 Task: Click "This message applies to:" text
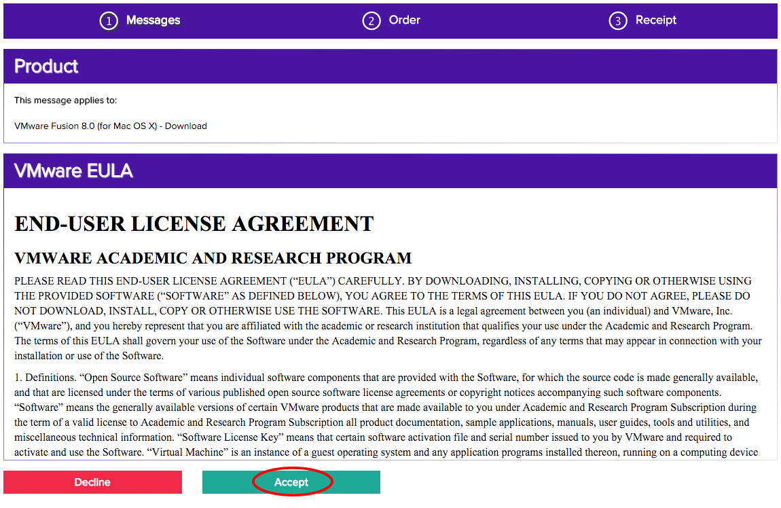(65, 101)
